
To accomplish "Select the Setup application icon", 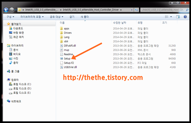I will (61, 58).
